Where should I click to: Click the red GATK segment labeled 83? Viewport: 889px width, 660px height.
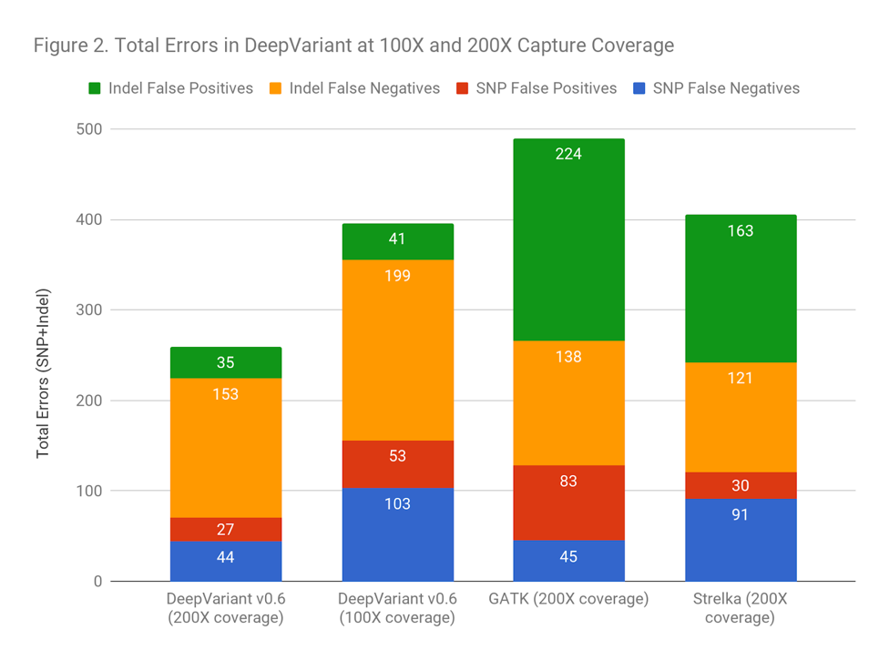(568, 503)
